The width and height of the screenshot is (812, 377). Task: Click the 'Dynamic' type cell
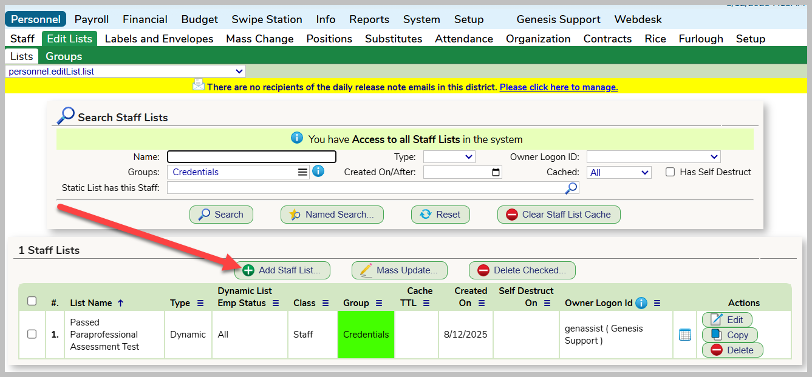click(x=188, y=335)
